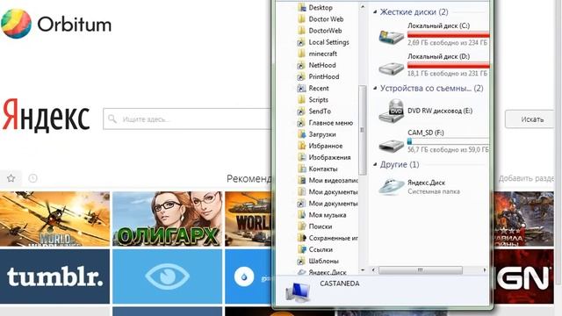
Task: Select Яндекс.Диск item in tree
Action: 328,272
